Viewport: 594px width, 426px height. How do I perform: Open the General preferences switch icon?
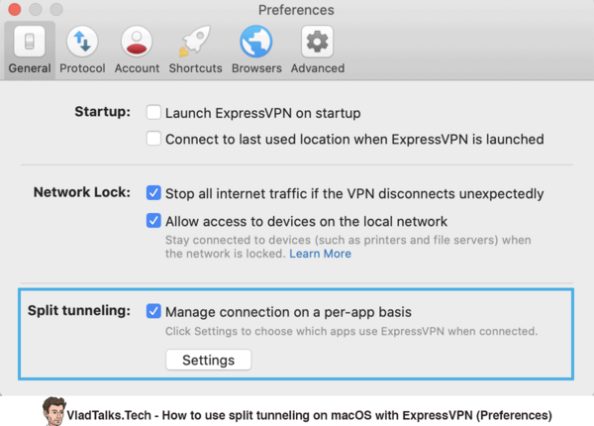click(x=30, y=41)
